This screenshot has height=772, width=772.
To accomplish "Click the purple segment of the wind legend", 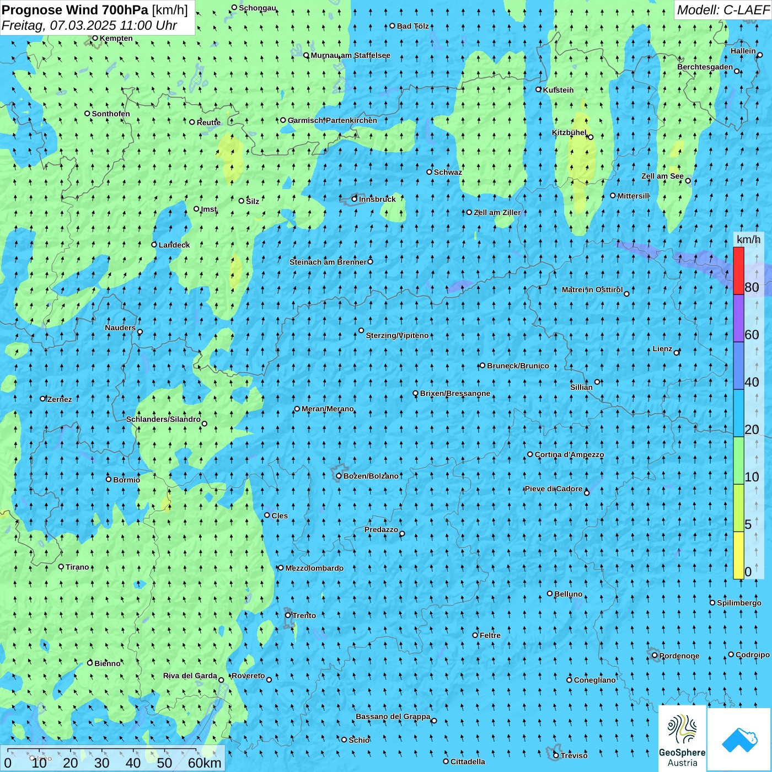I will (x=738, y=318).
